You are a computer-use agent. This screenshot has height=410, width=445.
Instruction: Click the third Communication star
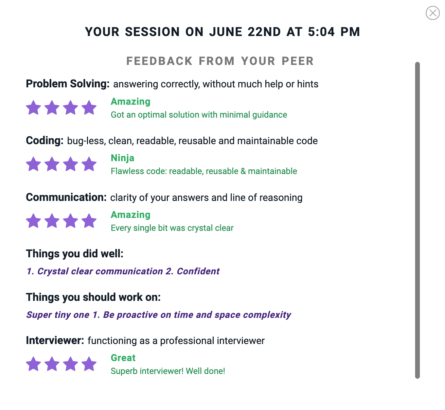click(x=71, y=221)
